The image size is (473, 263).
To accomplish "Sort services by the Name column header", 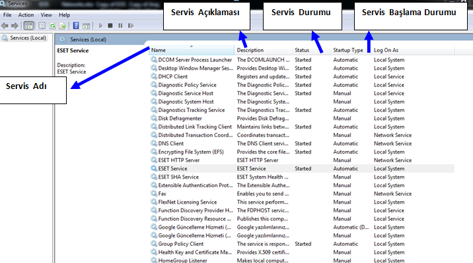I will (192, 50).
